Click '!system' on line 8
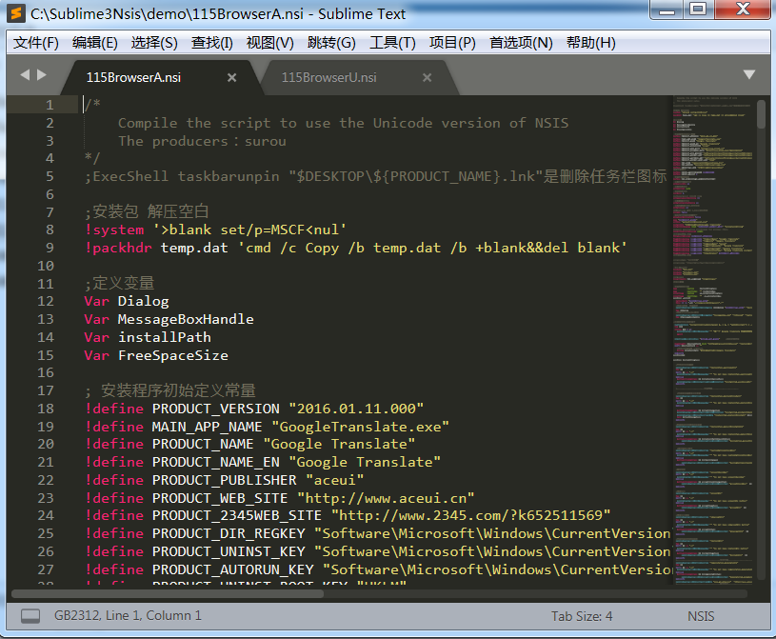The image size is (776, 639). tap(114, 230)
